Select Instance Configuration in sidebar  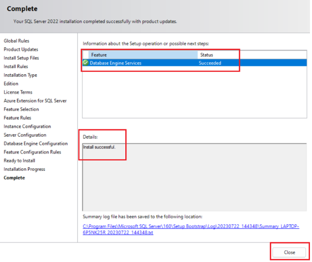27,126
